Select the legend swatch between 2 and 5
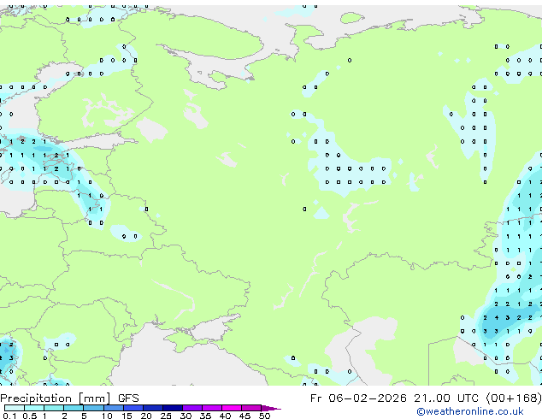This screenshot has width=542, height=419. [x=74, y=408]
